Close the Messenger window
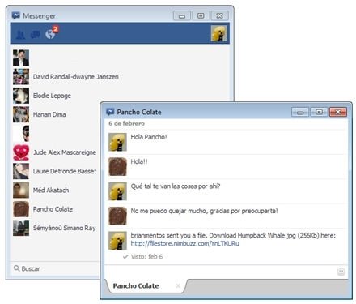Viewport: 356px width, 304px height. [219, 15]
